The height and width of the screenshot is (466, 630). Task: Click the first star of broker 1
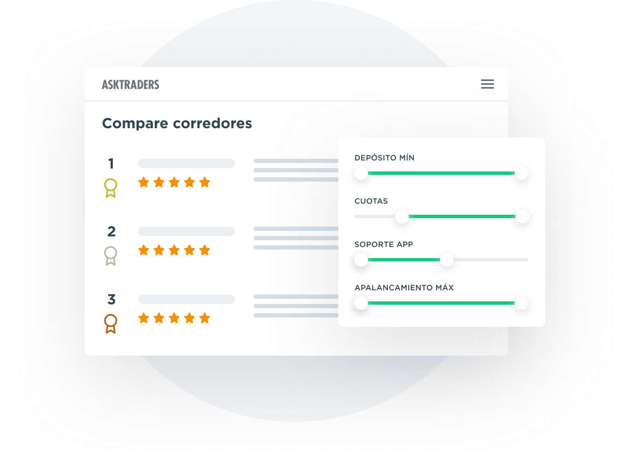[144, 182]
